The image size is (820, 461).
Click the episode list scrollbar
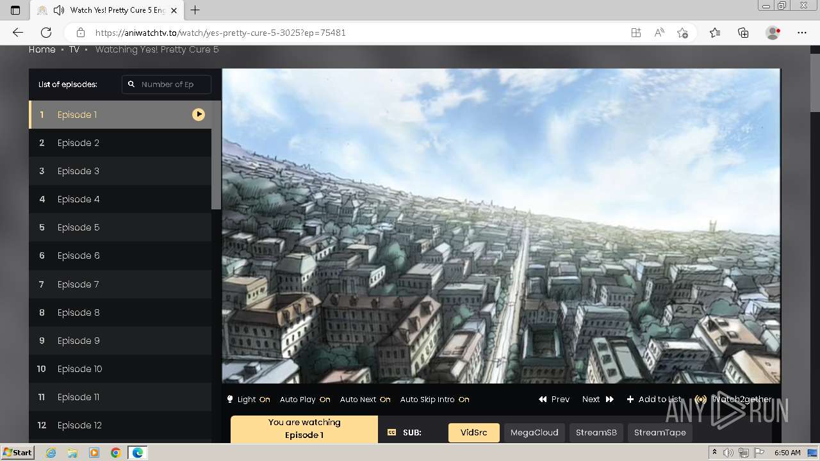(216, 155)
